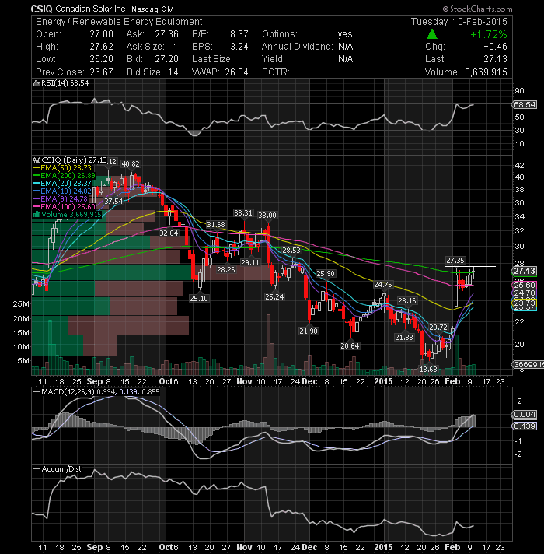
Task: Click the 37.54 price annotation
Action: click(113, 202)
